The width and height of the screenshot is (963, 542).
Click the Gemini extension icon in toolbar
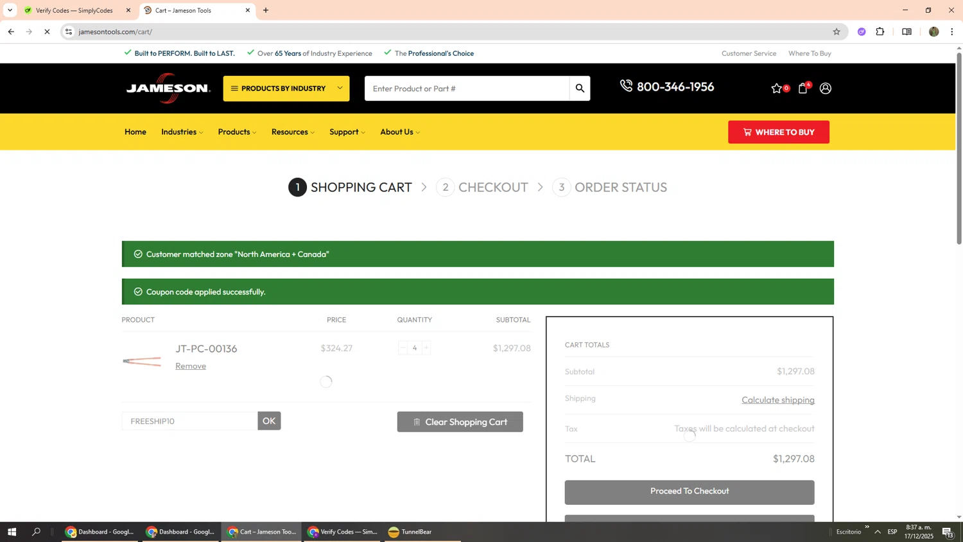click(x=861, y=31)
